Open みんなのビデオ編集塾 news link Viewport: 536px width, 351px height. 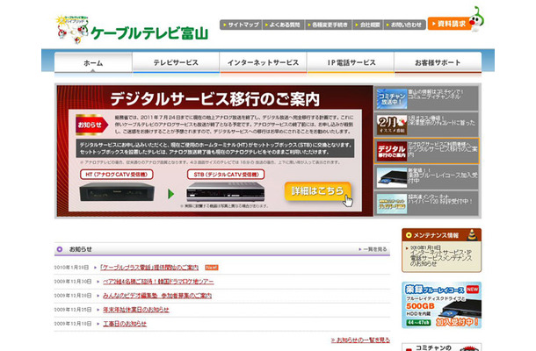coord(157,296)
